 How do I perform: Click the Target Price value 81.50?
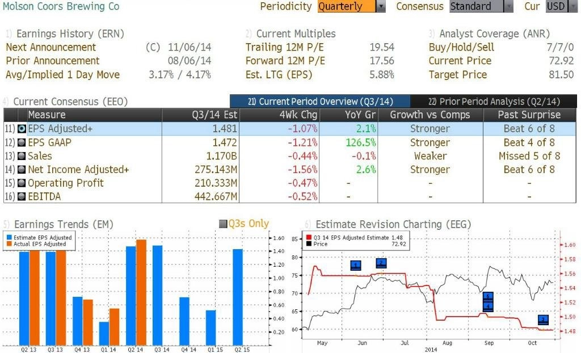click(x=561, y=74)
